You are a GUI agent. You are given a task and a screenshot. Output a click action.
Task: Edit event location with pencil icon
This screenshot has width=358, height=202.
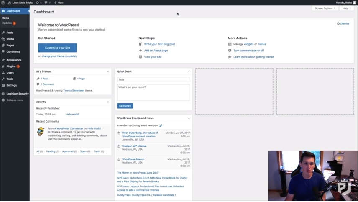(161, 125)
